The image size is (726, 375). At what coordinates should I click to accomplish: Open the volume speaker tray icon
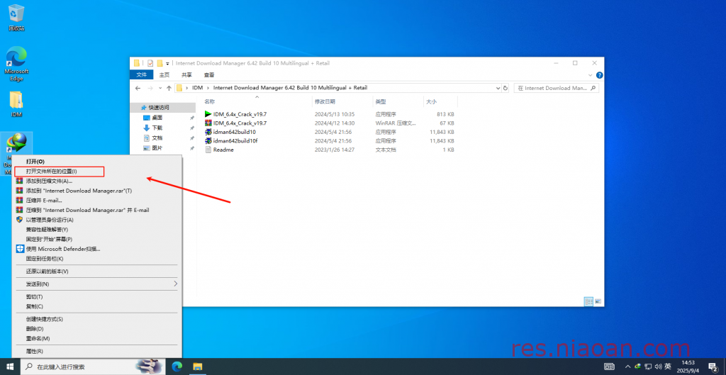click(658, 366)
